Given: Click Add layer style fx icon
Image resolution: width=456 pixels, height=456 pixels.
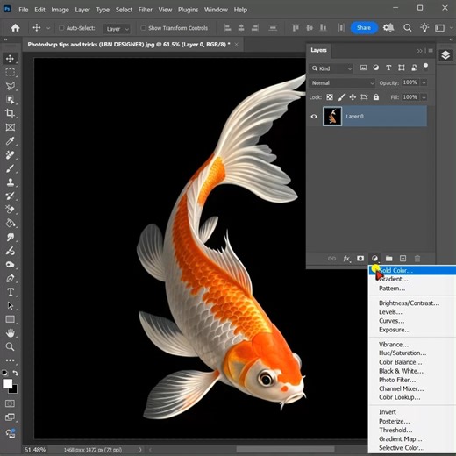Looking at the screenshot, I should (x=346, y=259).
